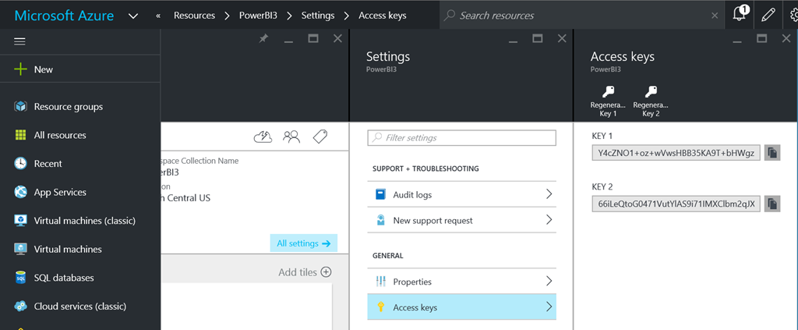Open SQL databases in sidebar

[x=63, y=278]
